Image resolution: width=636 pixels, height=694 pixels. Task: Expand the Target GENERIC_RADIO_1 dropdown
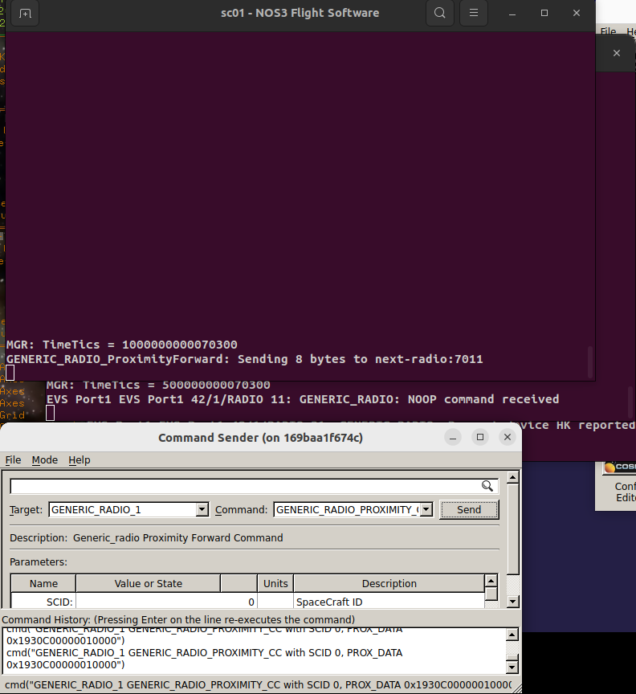point(202,509)
